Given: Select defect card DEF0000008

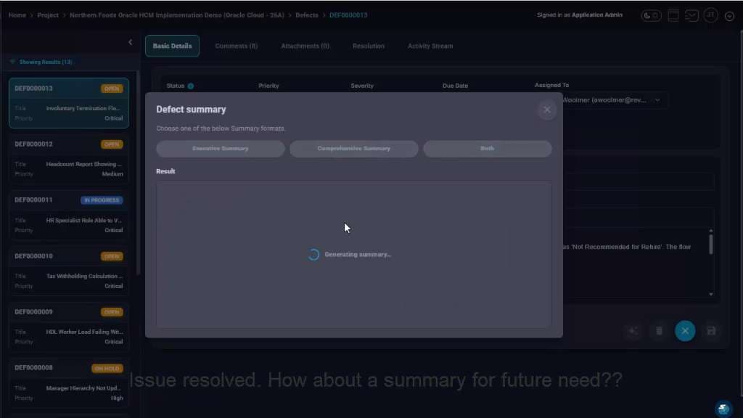Looking at the screenshot, I should (69, 382).
